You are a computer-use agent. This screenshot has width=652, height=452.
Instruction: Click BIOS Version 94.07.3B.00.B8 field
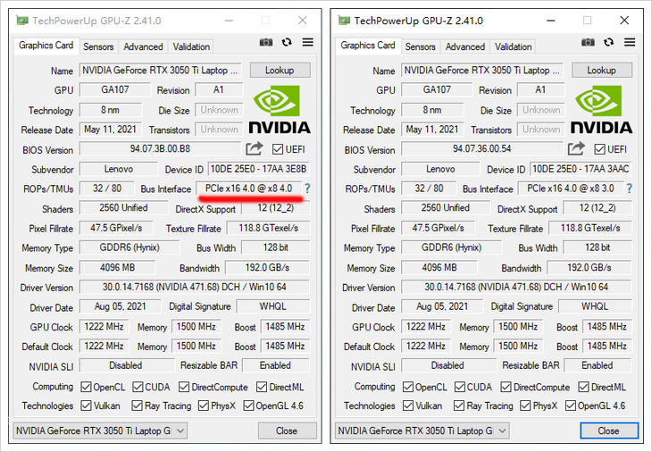point(160,148)
